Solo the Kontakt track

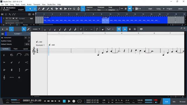click(x=10, y=18)
